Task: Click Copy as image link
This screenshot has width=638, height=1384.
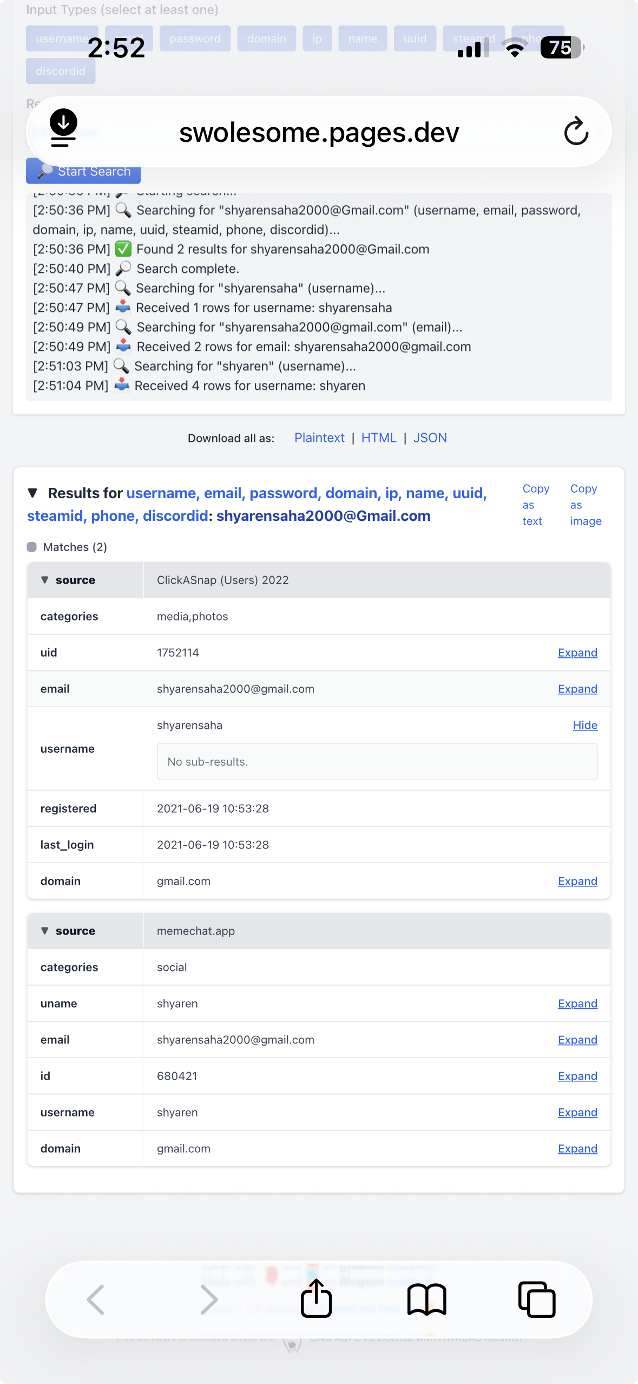Action: tap(585, 505)
